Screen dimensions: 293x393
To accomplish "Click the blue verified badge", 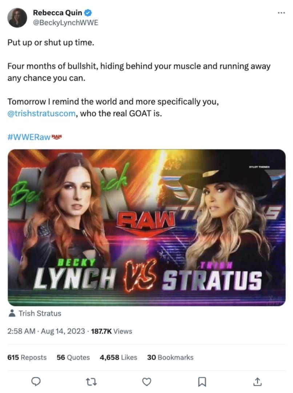I will (x=88, y=13).
